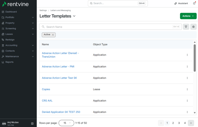Open Rentsign from the sidebar
This screenshot has height=127, width=198.
[10, 40]
